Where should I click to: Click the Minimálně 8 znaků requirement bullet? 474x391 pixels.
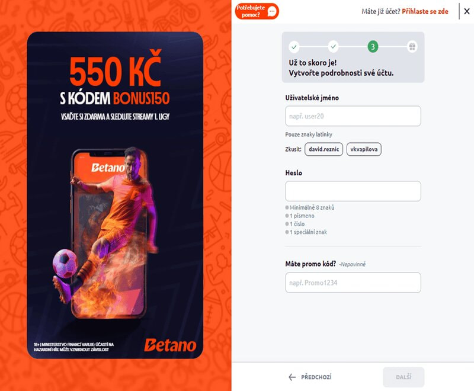click(310, 207)
